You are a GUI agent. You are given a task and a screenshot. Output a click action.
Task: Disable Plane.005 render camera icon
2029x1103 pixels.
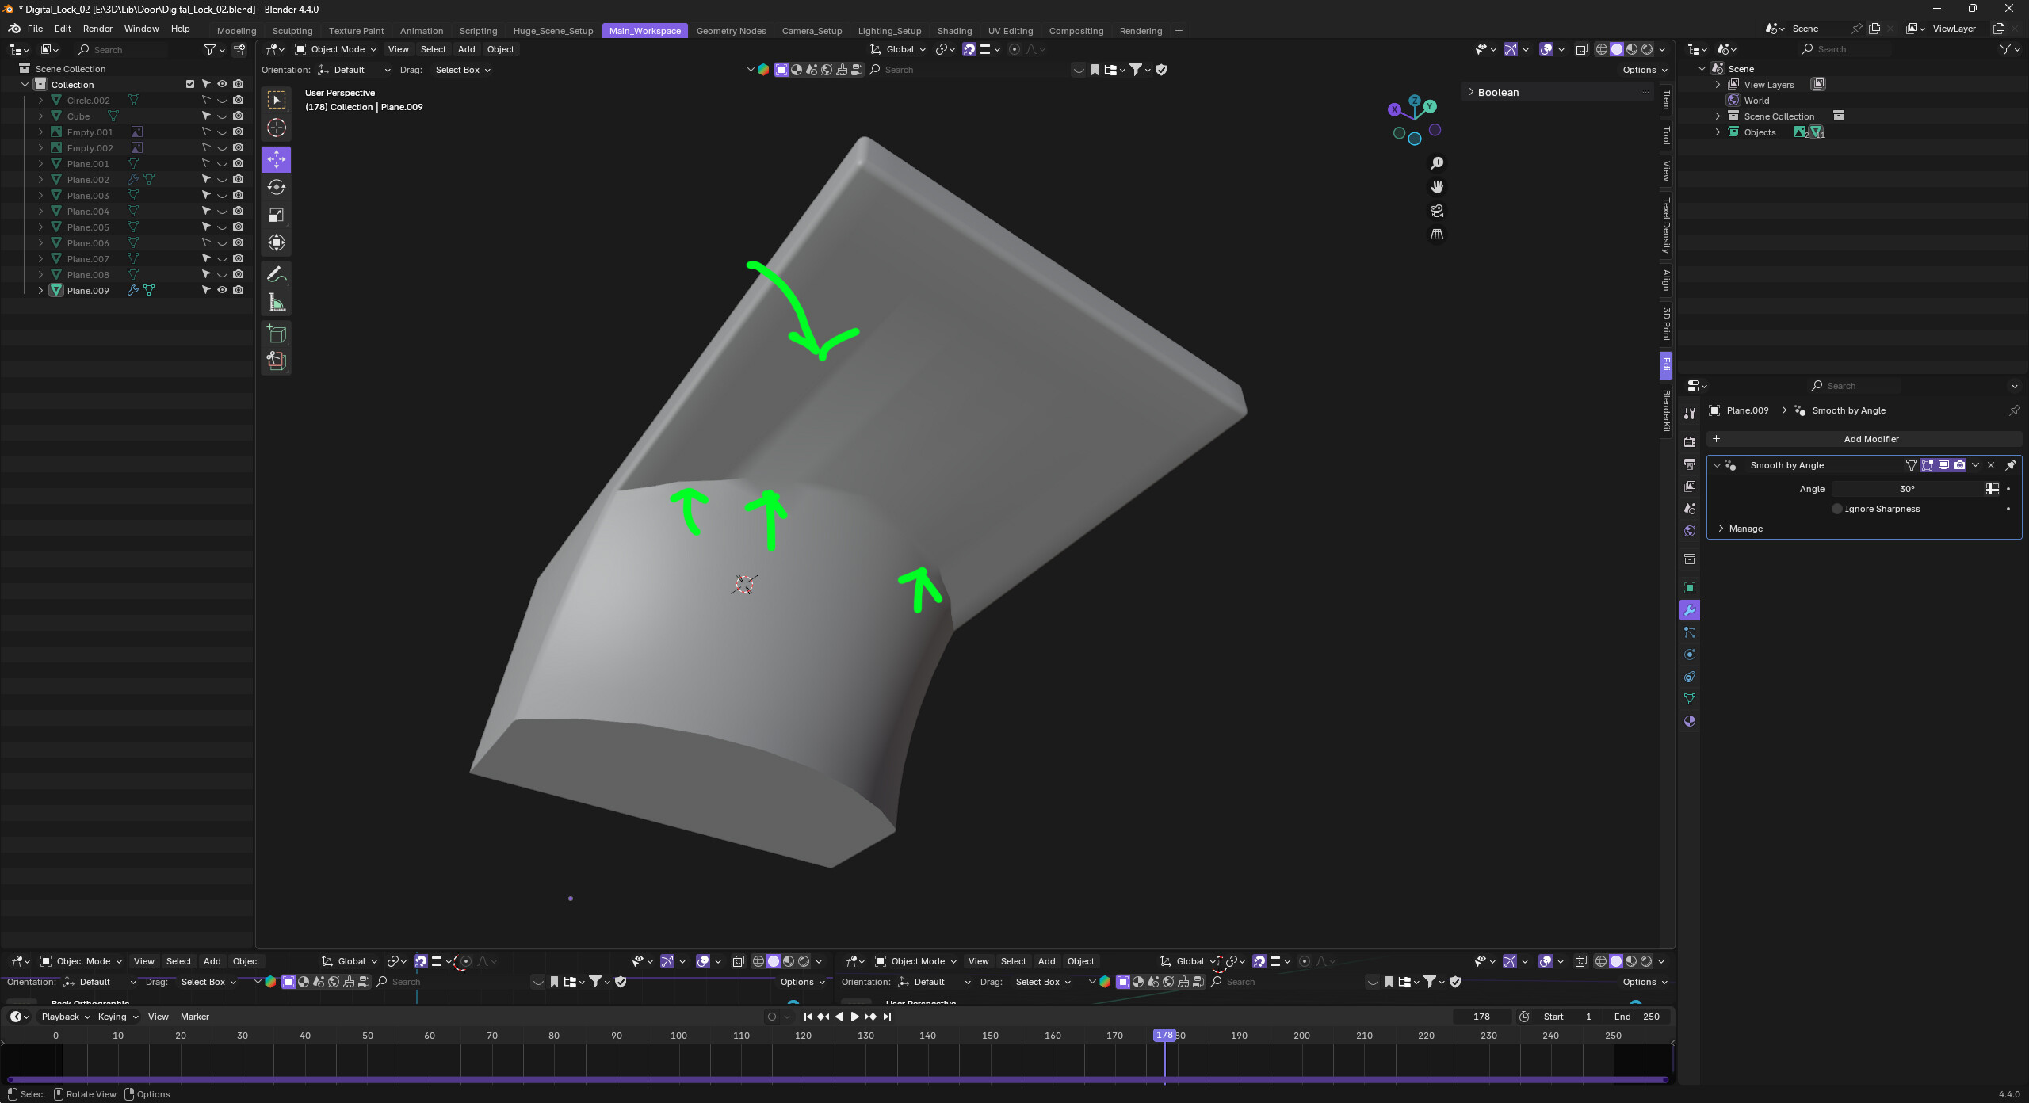click(x=238, y=227)
